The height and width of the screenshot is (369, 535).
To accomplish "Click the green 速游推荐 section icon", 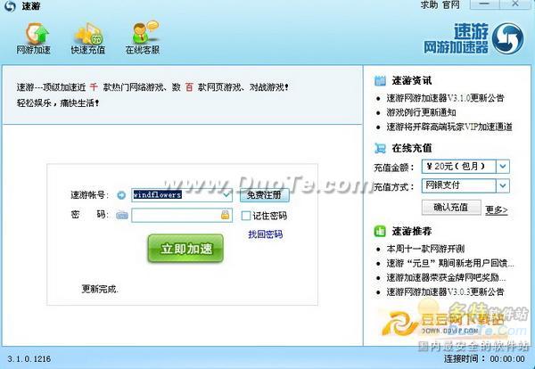I will 380,231.
